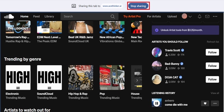Open the Hip Hop & Rap cover
Viewport: 224px width, 112px height.
pyautogui.click(x=81, y=78)
